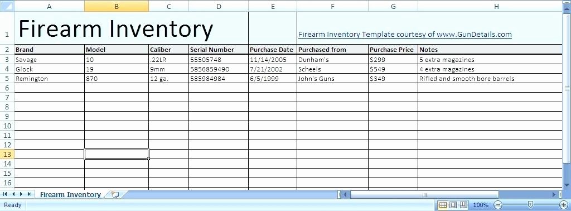Switch to Normal view icon
Image resolution: width=571 pixels, height=211 pixels.
(443, 205)
